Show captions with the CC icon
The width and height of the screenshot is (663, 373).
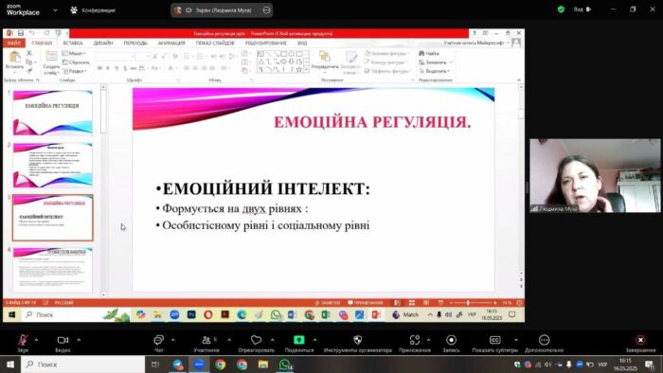(x=494, y=340)
